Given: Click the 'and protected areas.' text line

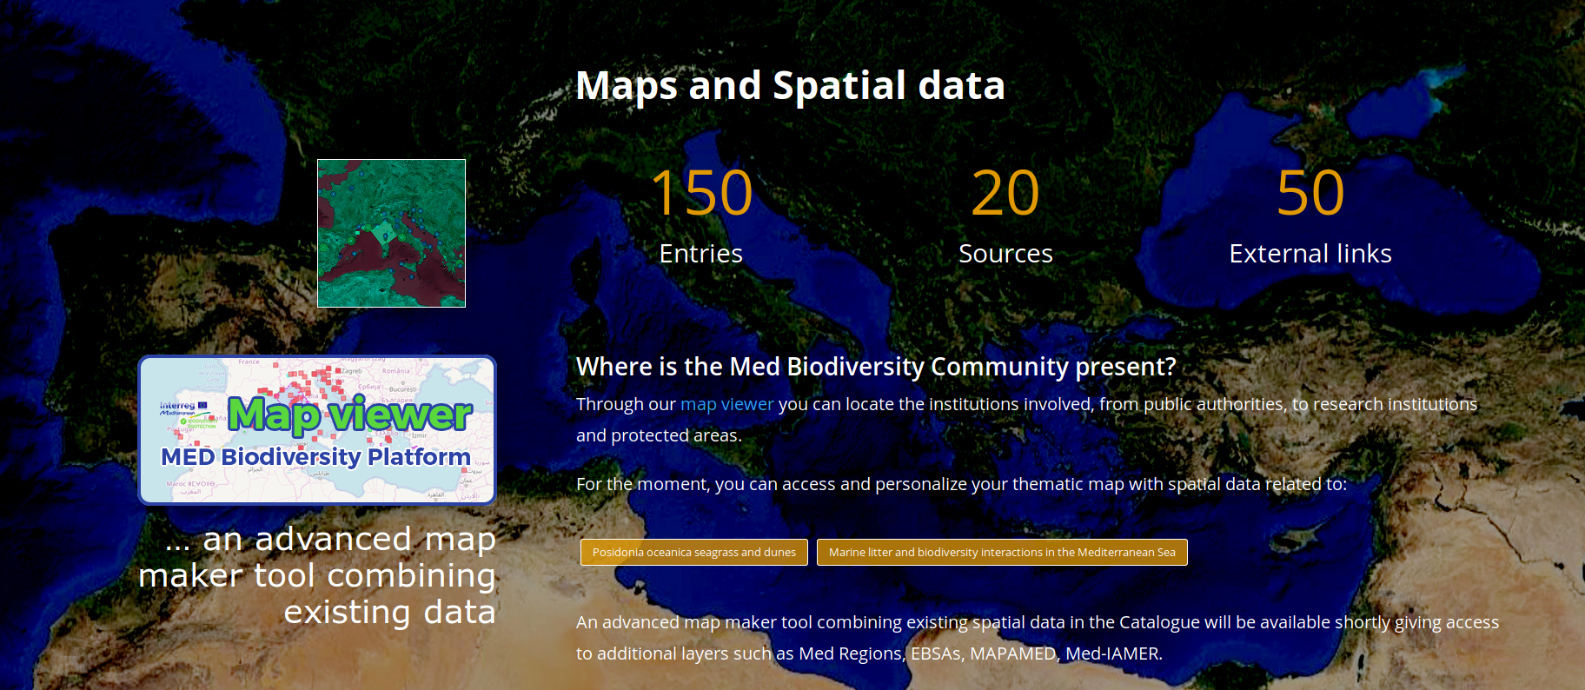Looking at the screenshot, I should click(x=659, y=435).
